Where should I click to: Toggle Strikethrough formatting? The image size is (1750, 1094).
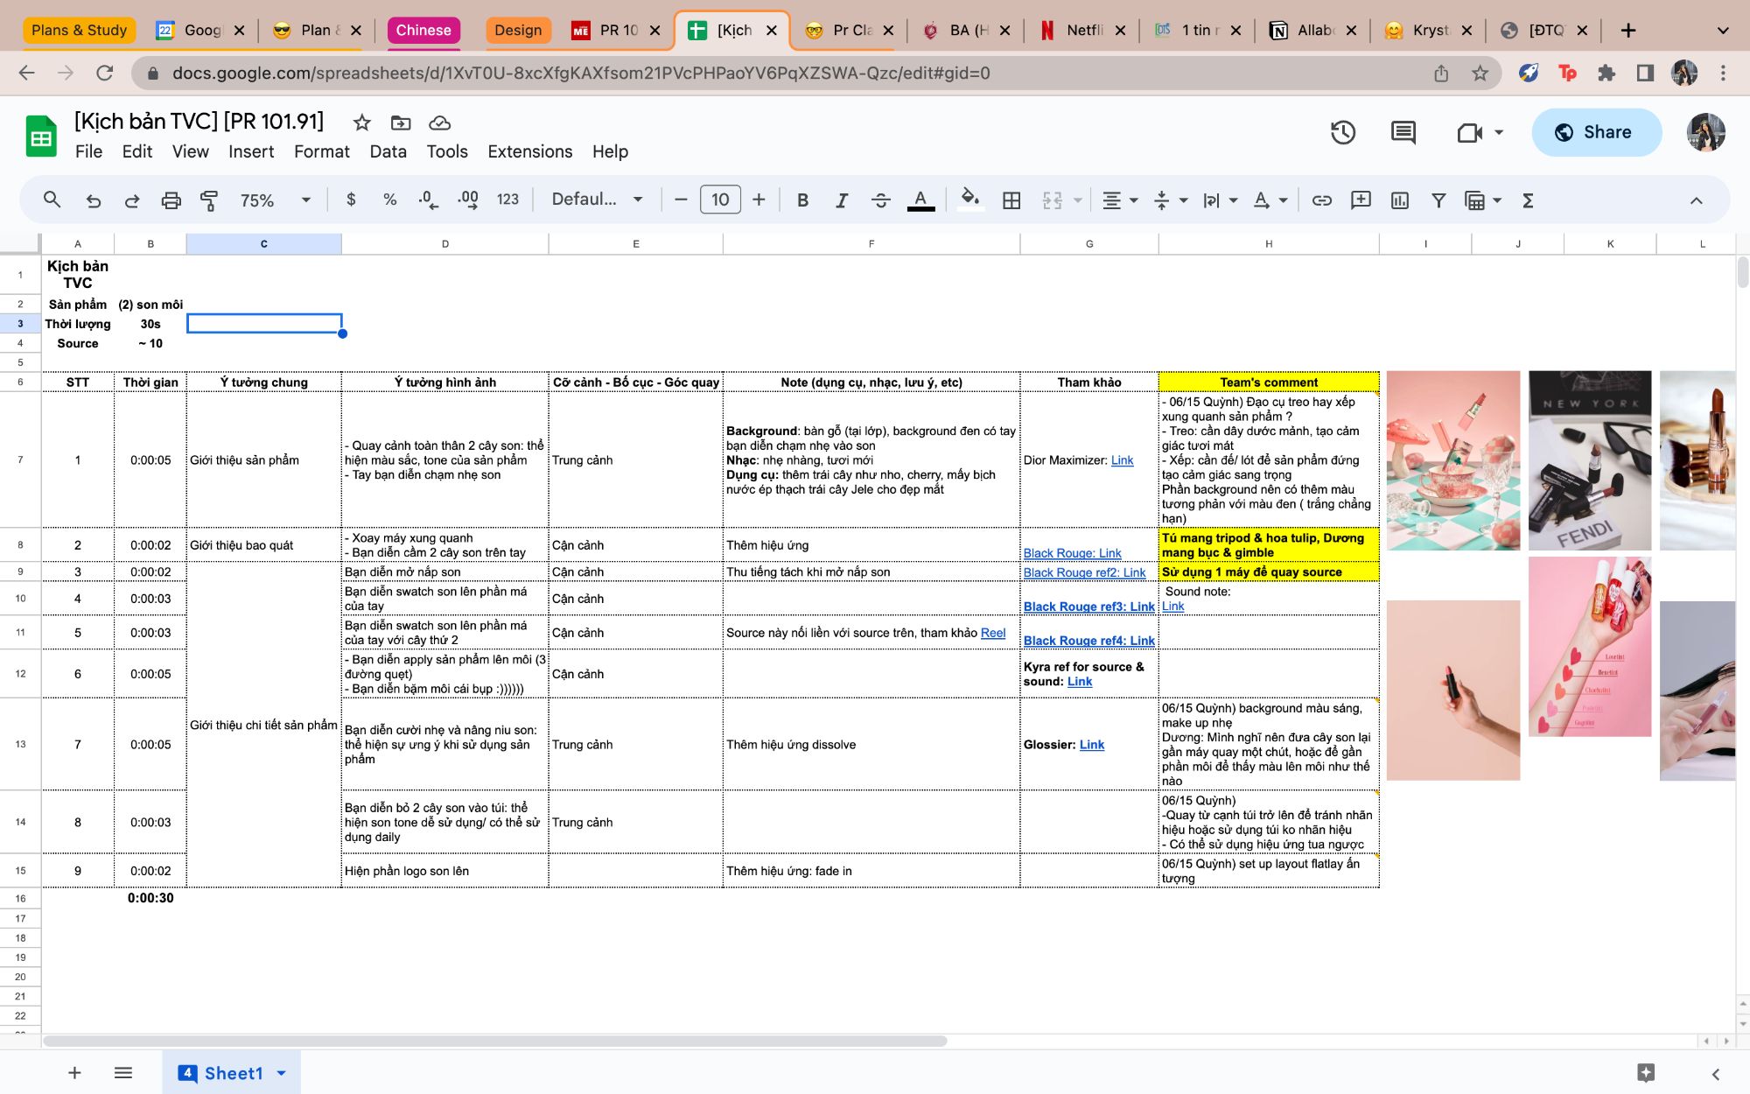pyautogui.click(x=881, y=200)
